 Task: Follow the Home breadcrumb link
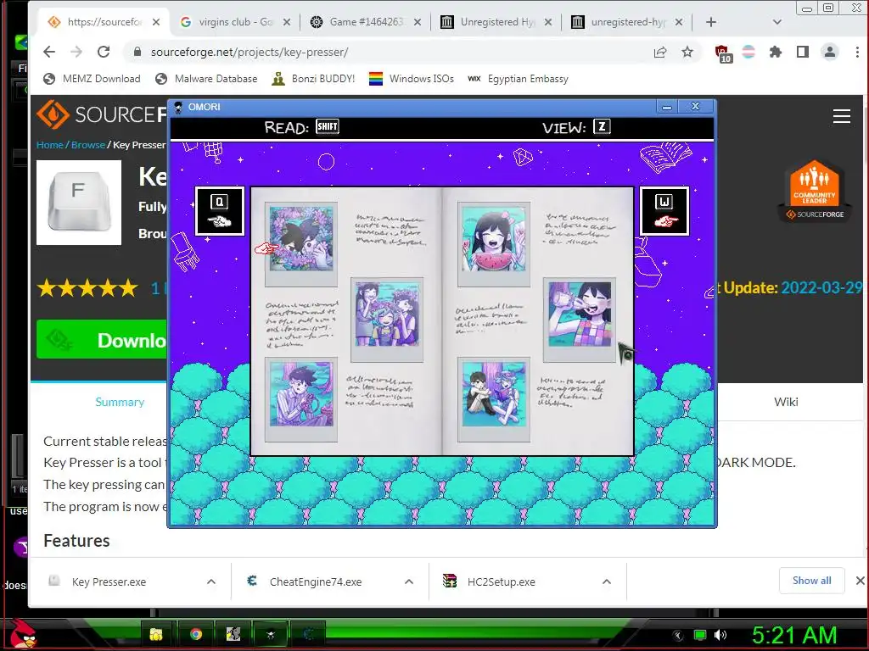pos(50,145)
